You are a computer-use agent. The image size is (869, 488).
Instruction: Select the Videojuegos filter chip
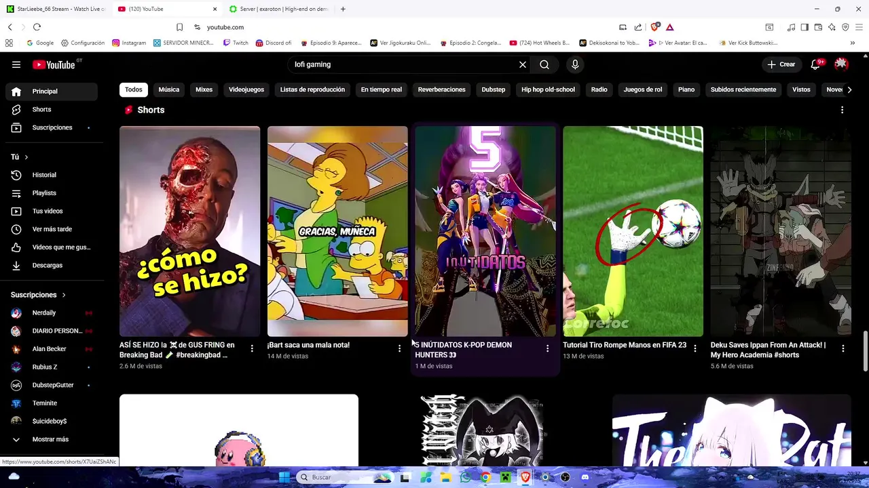246,89
